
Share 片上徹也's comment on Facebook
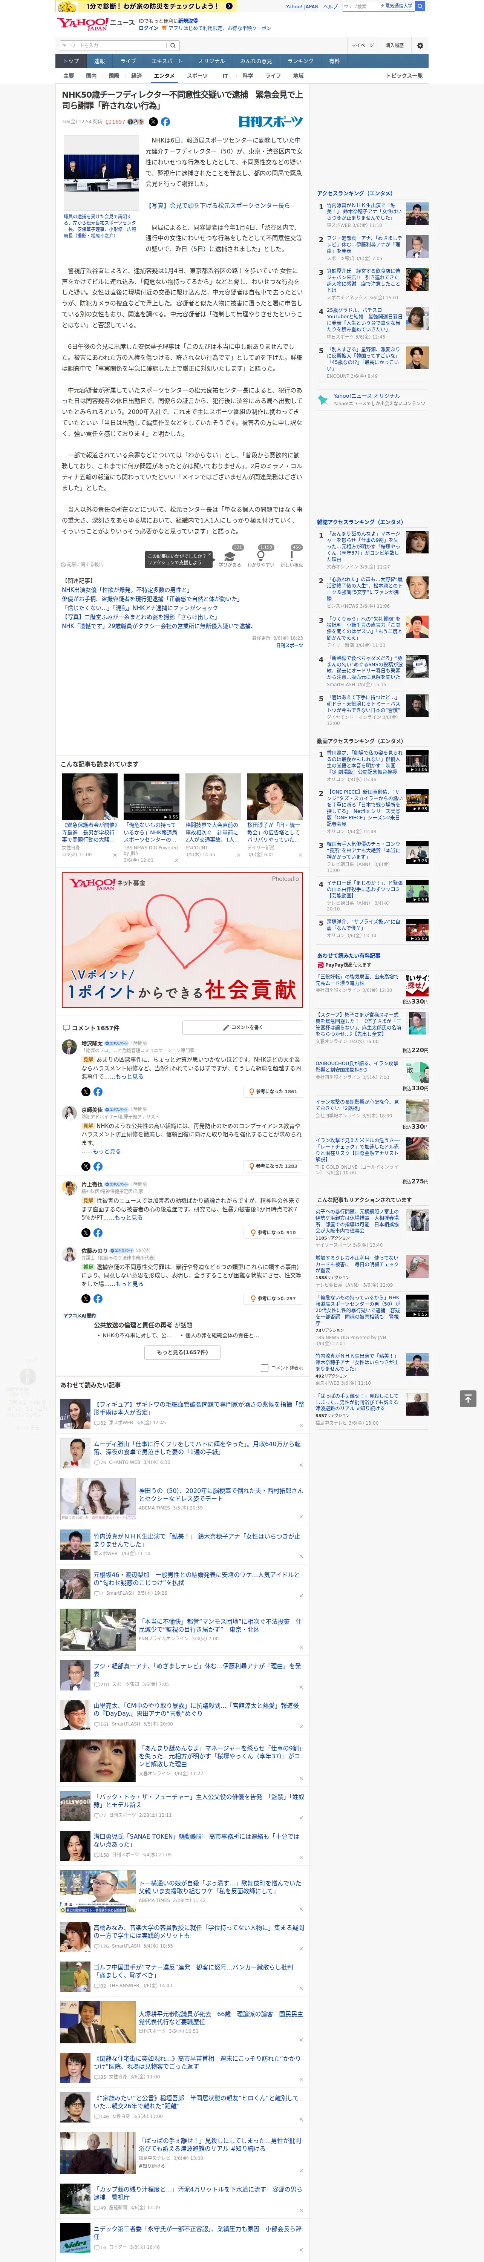tap(98, 1233)
